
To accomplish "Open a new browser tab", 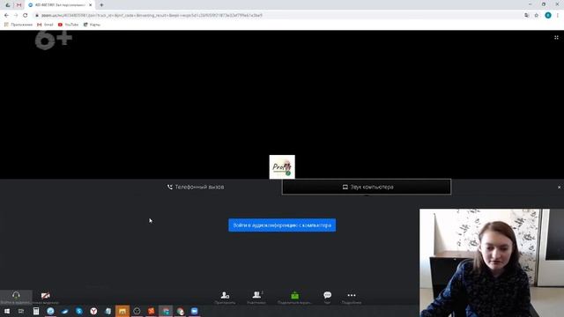I will tap(101, 5).
